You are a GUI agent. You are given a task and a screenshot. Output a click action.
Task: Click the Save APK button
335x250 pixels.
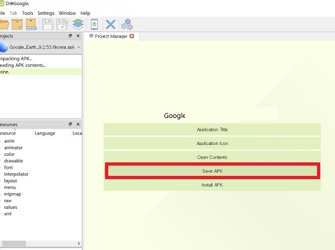tap(212, 171)
